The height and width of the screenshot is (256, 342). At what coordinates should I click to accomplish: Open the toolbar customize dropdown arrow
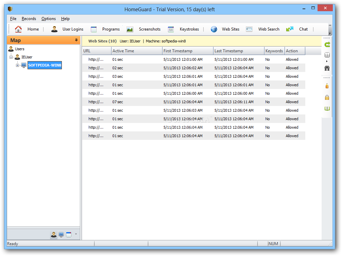tap(330, 33)
